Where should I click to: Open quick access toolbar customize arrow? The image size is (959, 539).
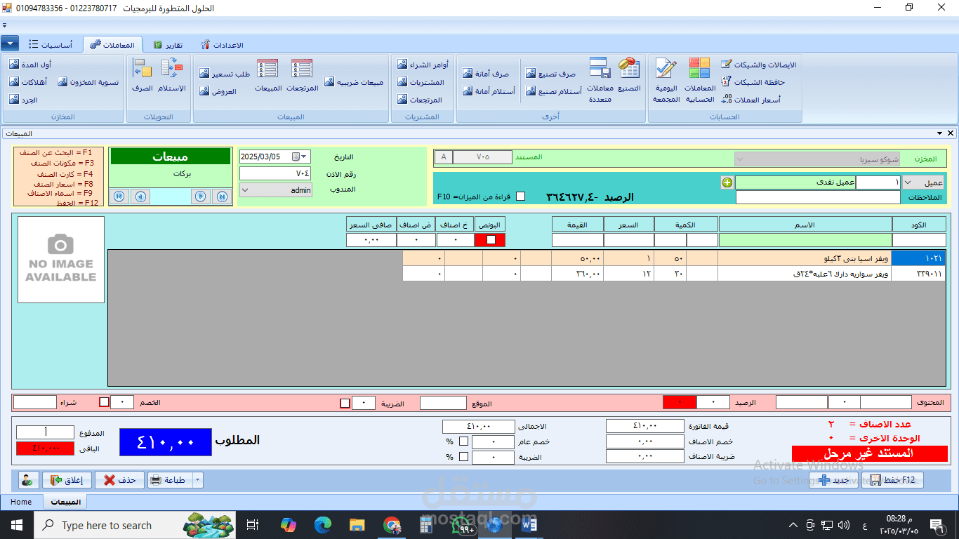coord(4,25)
